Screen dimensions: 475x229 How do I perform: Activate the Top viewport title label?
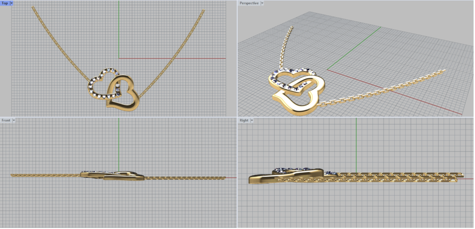click(x=5, y=3)
